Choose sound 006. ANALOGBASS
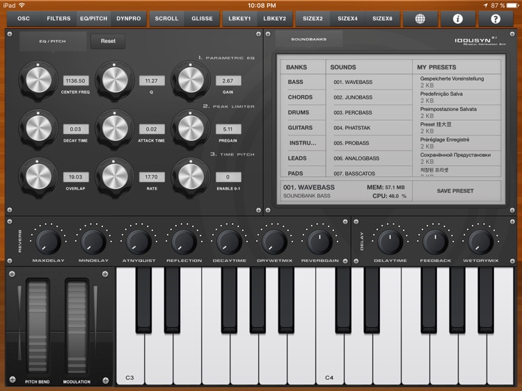Viewport: 522px width, 391px height. point(369,158)
